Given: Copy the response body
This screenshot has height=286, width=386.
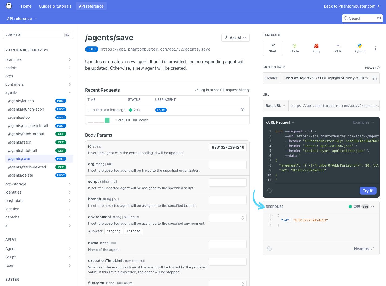Looking at the screenshot, I should point(269,248).
